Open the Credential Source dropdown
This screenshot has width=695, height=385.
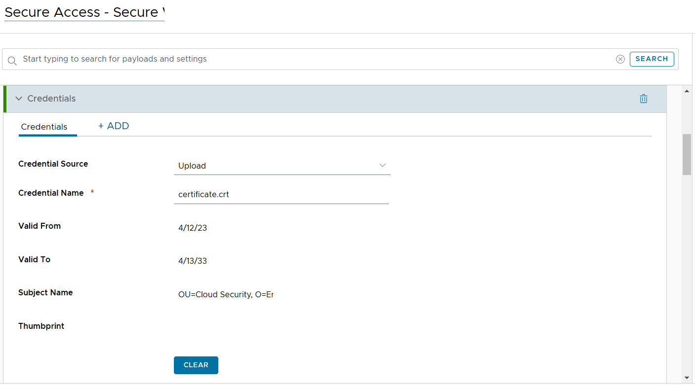(x=282, y=166)
